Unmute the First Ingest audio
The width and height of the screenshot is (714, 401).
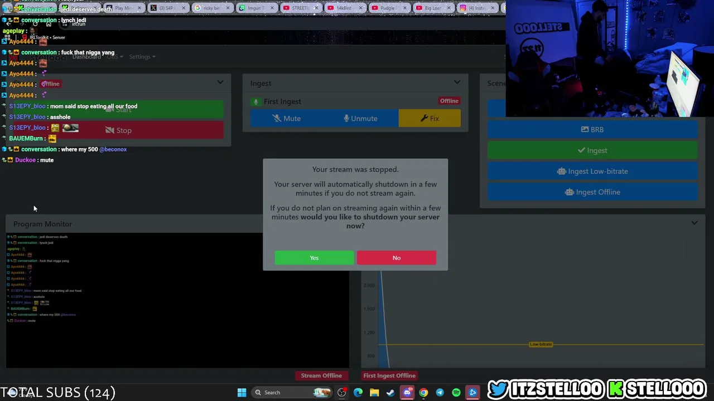[x=361, y=119]
